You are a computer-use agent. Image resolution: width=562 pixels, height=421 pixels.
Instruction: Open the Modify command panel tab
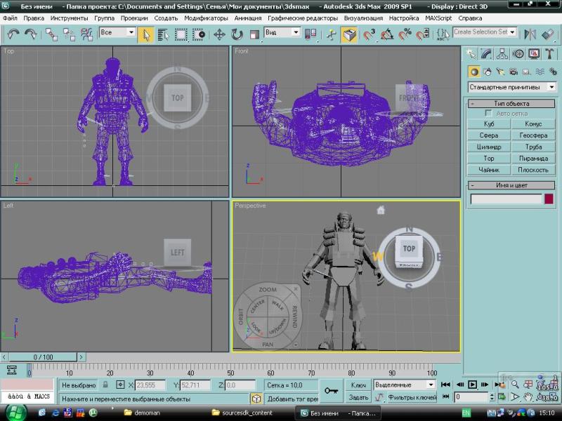487,54
